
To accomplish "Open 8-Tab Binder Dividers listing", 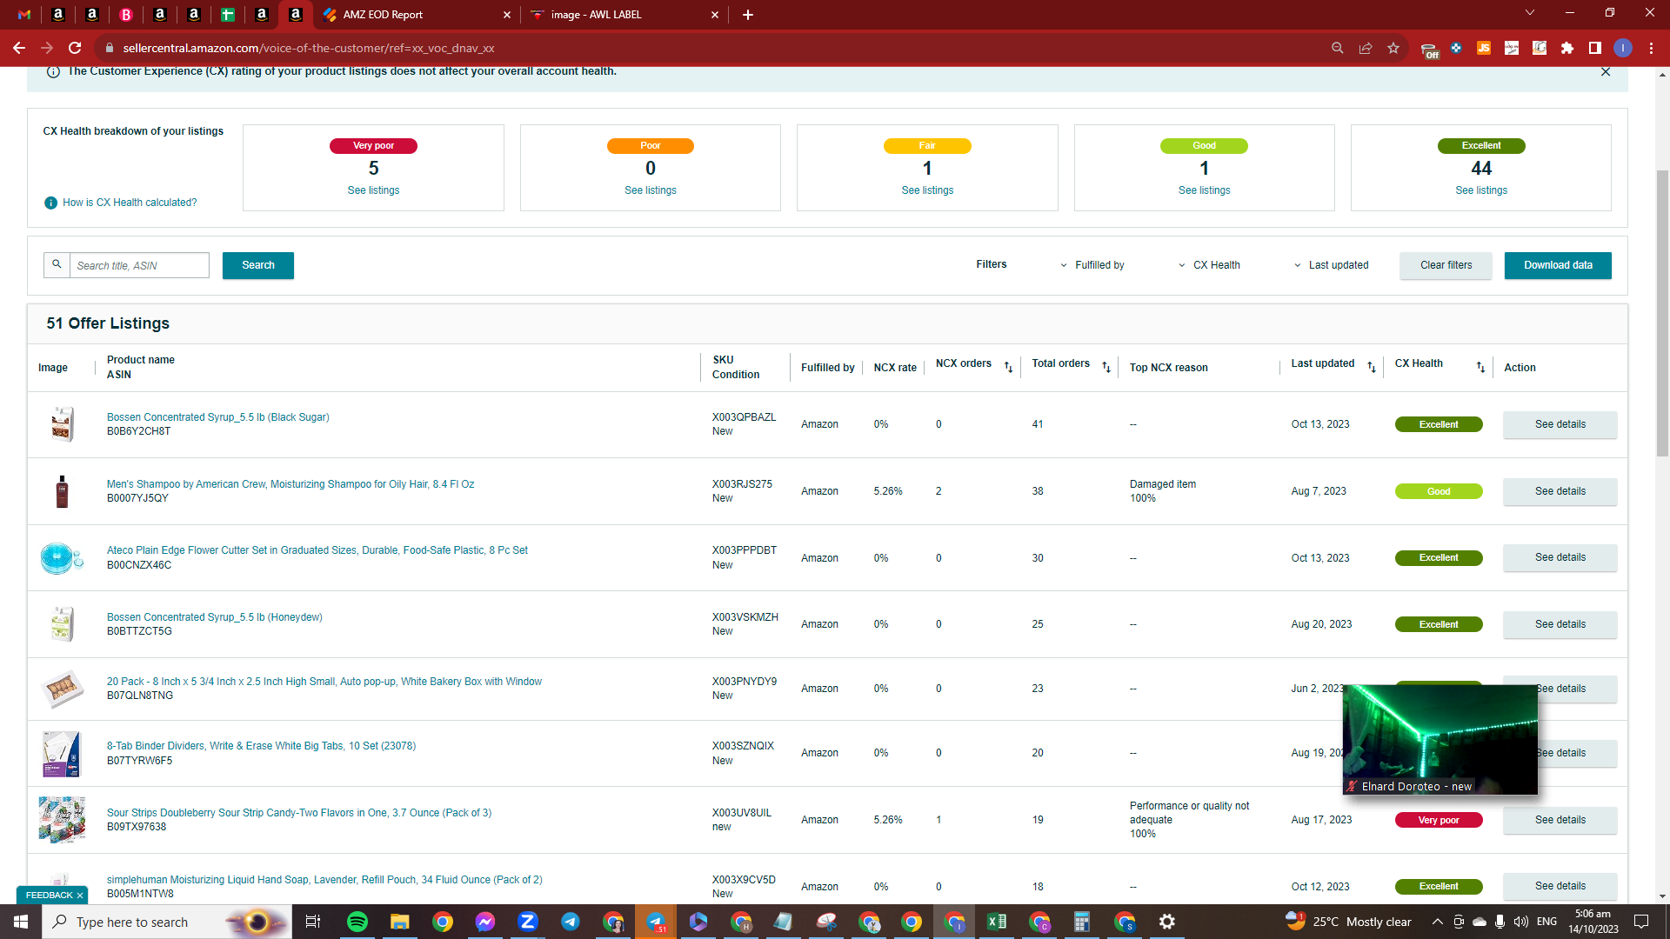I will tap(261, 746).
